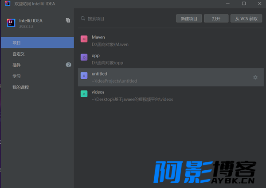This screenshot has width=266, height=188.
Task: Click the path ~\IdeaProjects\untitled
Action: coord(114,81)
